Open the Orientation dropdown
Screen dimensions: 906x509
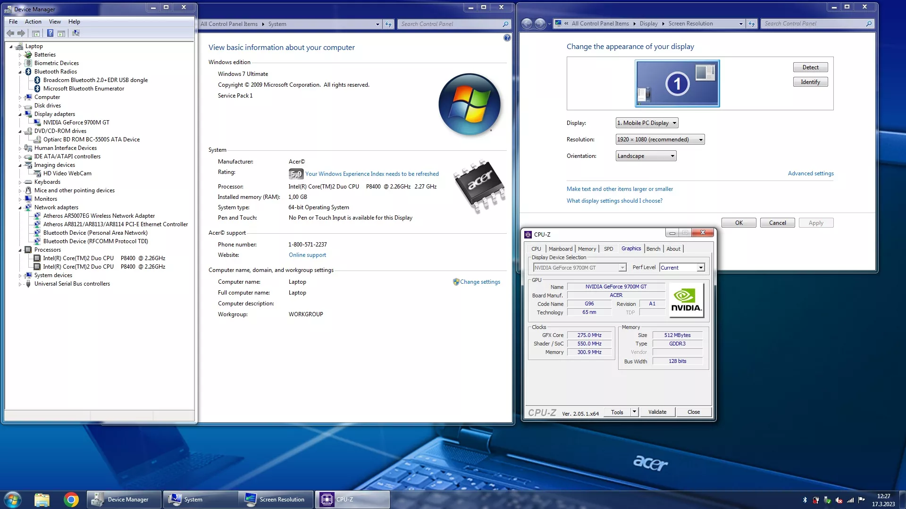coord(646,156)
